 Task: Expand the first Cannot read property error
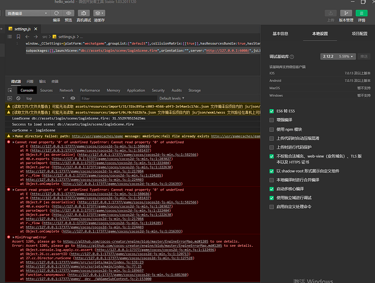(x=13, y=142)
